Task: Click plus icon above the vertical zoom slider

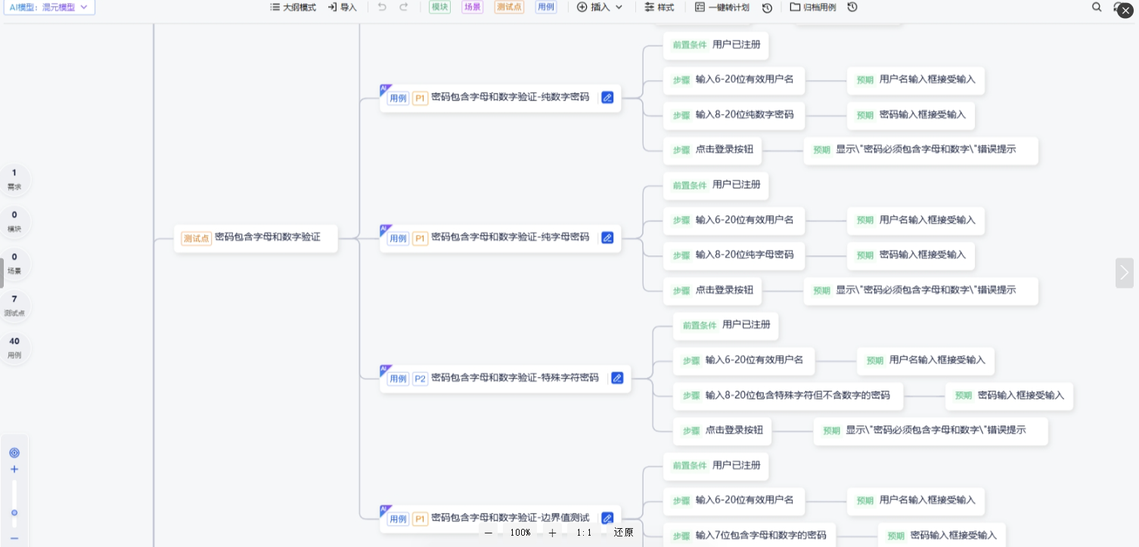Action: 14,469
